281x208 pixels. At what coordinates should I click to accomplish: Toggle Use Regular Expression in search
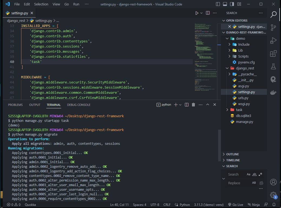260,174
